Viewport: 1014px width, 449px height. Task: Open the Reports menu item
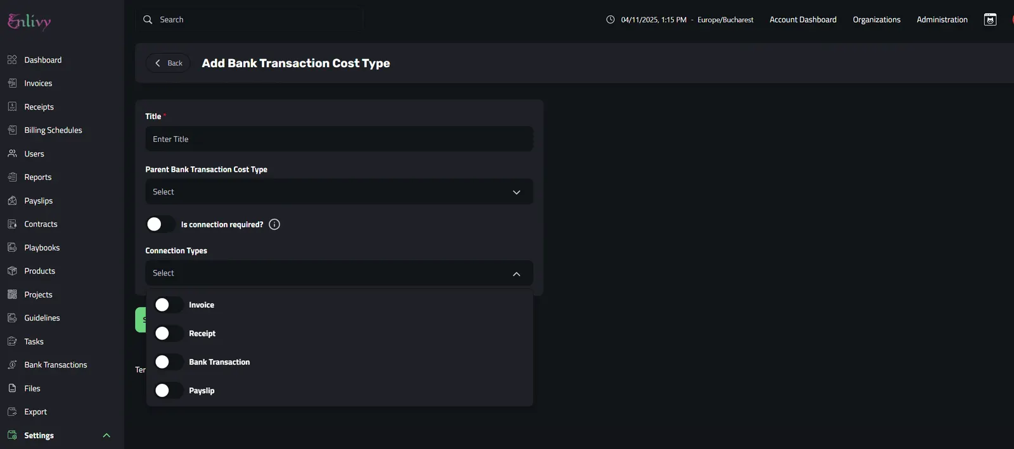(x=37, y=177)
